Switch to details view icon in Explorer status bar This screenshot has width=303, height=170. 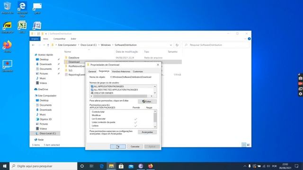point(244,145)
